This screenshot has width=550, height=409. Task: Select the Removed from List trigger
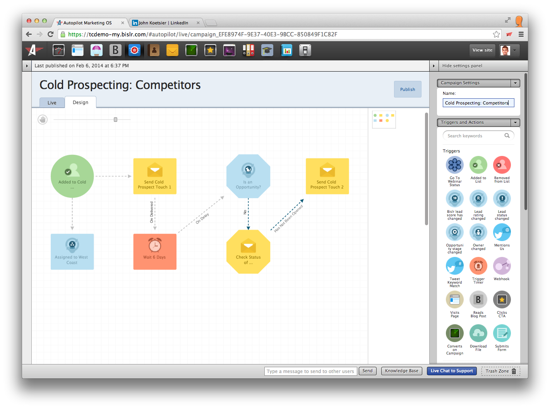[x=502, y=165]
